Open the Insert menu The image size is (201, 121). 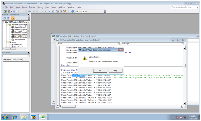(x=24, y=7)
